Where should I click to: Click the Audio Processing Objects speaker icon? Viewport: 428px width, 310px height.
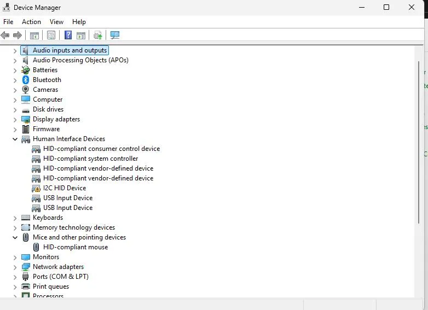pos(26,60)
